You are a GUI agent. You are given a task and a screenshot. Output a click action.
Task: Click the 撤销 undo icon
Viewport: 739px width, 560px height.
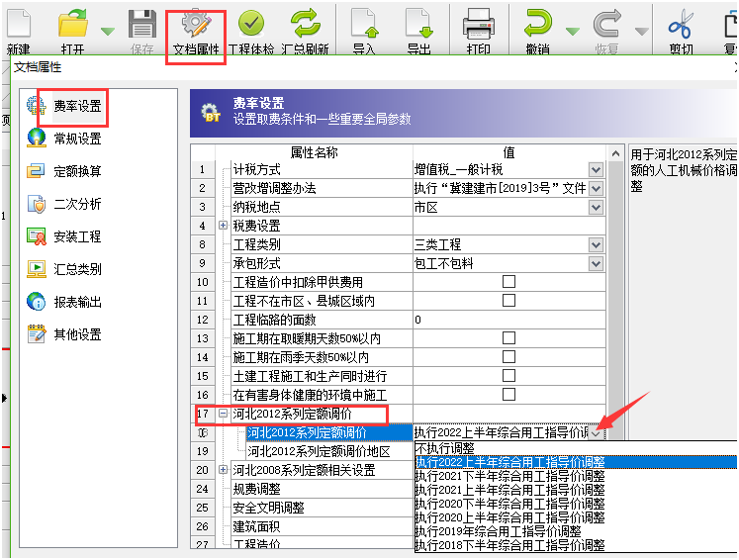point(537,26)
